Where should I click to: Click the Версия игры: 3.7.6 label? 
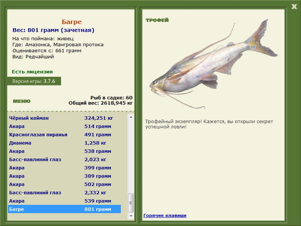click(x=34, y=81)
